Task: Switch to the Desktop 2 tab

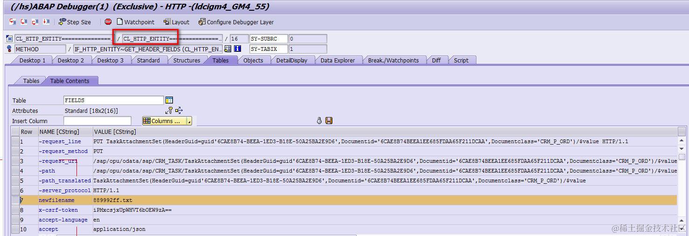Action: pos(71,60)
